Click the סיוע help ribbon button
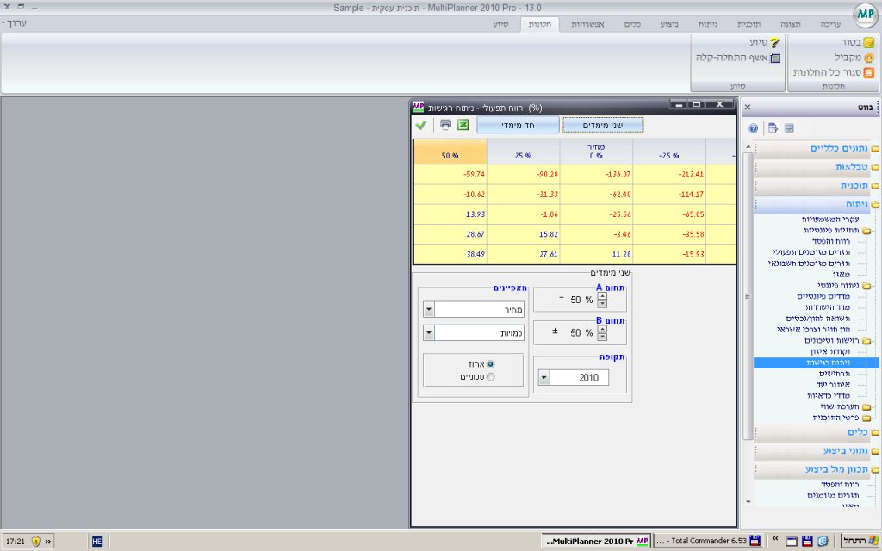 pos(765,42)
